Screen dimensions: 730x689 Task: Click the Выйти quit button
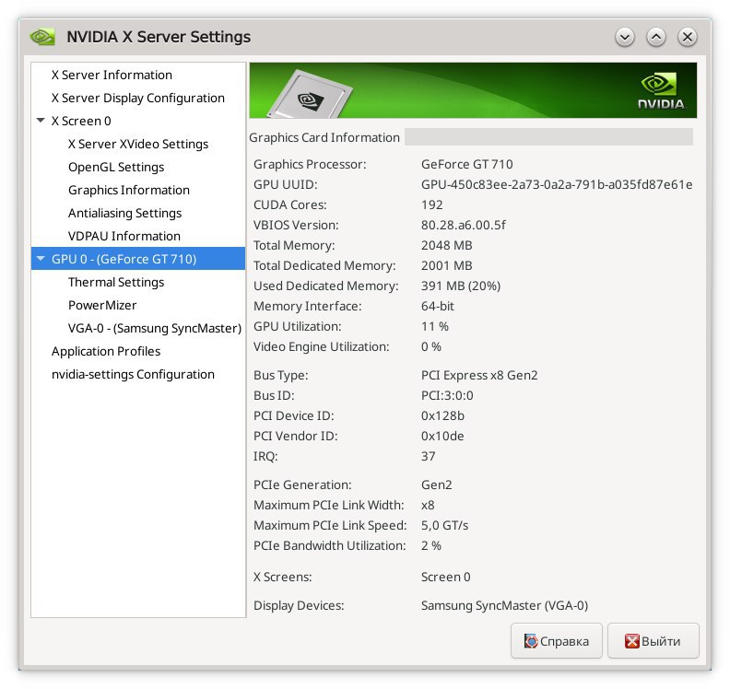point(653,640)
